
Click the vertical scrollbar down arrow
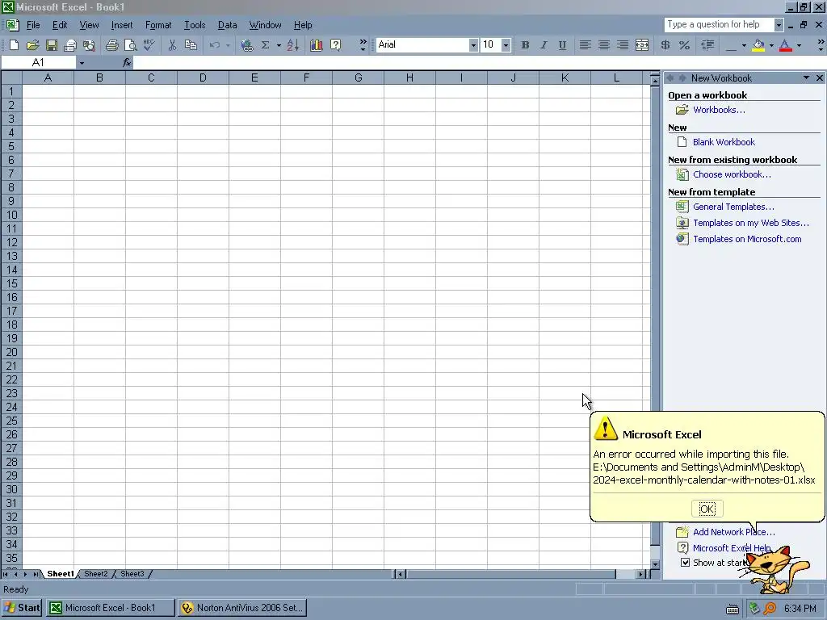[655, 564]
